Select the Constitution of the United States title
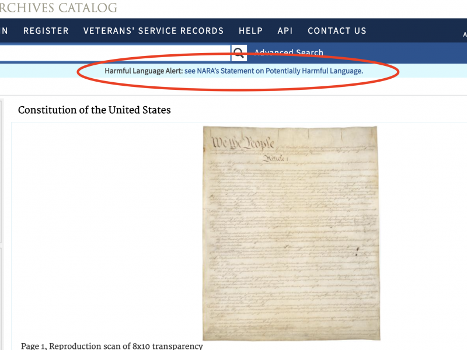Viewport: 467px width, 350px height. 95,110
